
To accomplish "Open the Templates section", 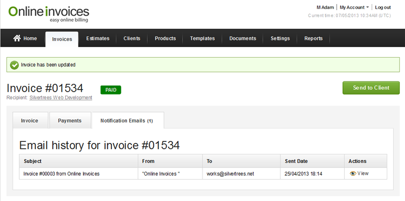I will point(202,38).
